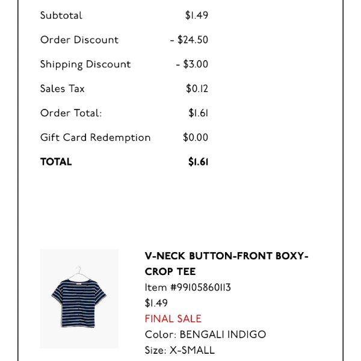The width and height of the screenshot is (361, 361).
Task: Select the Size: X-SMALL text
Action: point(179,350)
